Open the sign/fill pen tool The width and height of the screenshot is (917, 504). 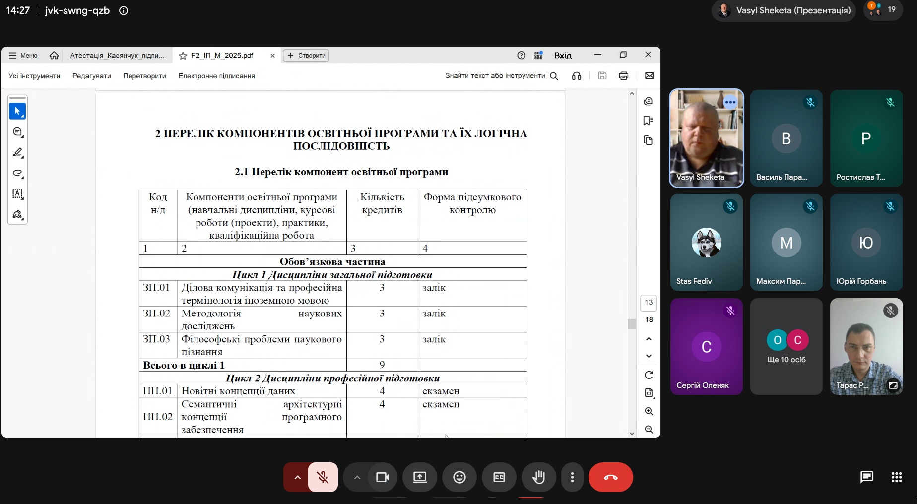point(17,214)
